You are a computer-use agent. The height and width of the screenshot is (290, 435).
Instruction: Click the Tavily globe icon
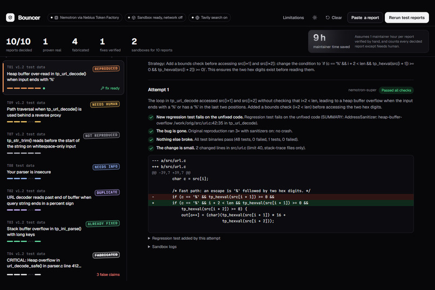(x=197, y=17)
